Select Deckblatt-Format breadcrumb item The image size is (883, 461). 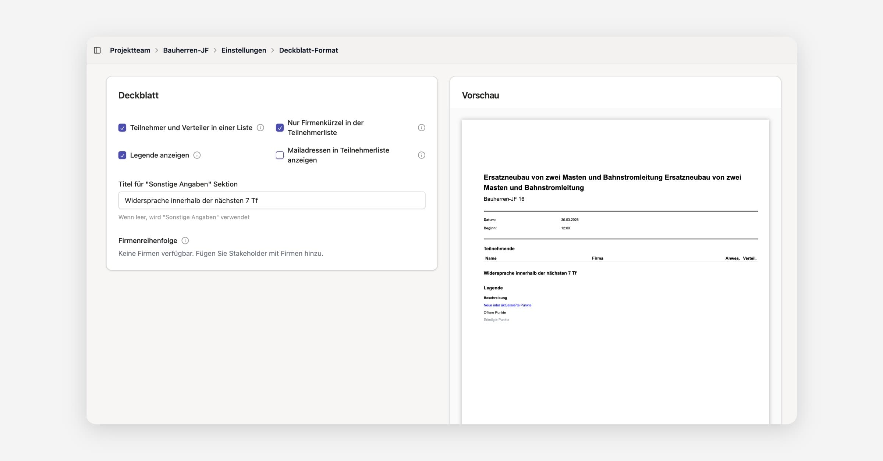point(308,50)
